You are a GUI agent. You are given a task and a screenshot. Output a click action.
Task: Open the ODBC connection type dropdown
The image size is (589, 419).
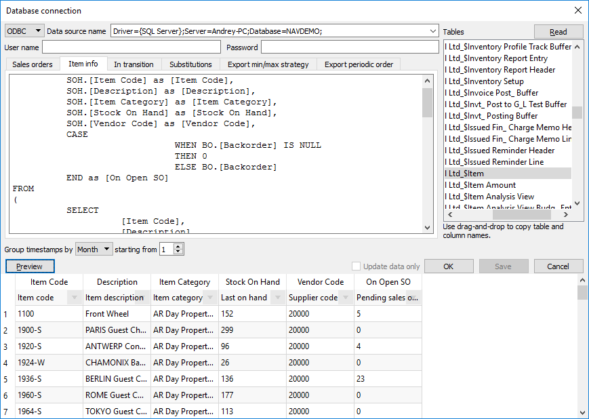click(x=24, y=31)
